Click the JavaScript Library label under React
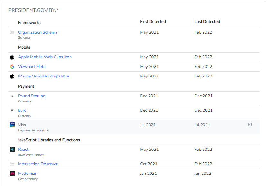 click(x=31, y=155)
